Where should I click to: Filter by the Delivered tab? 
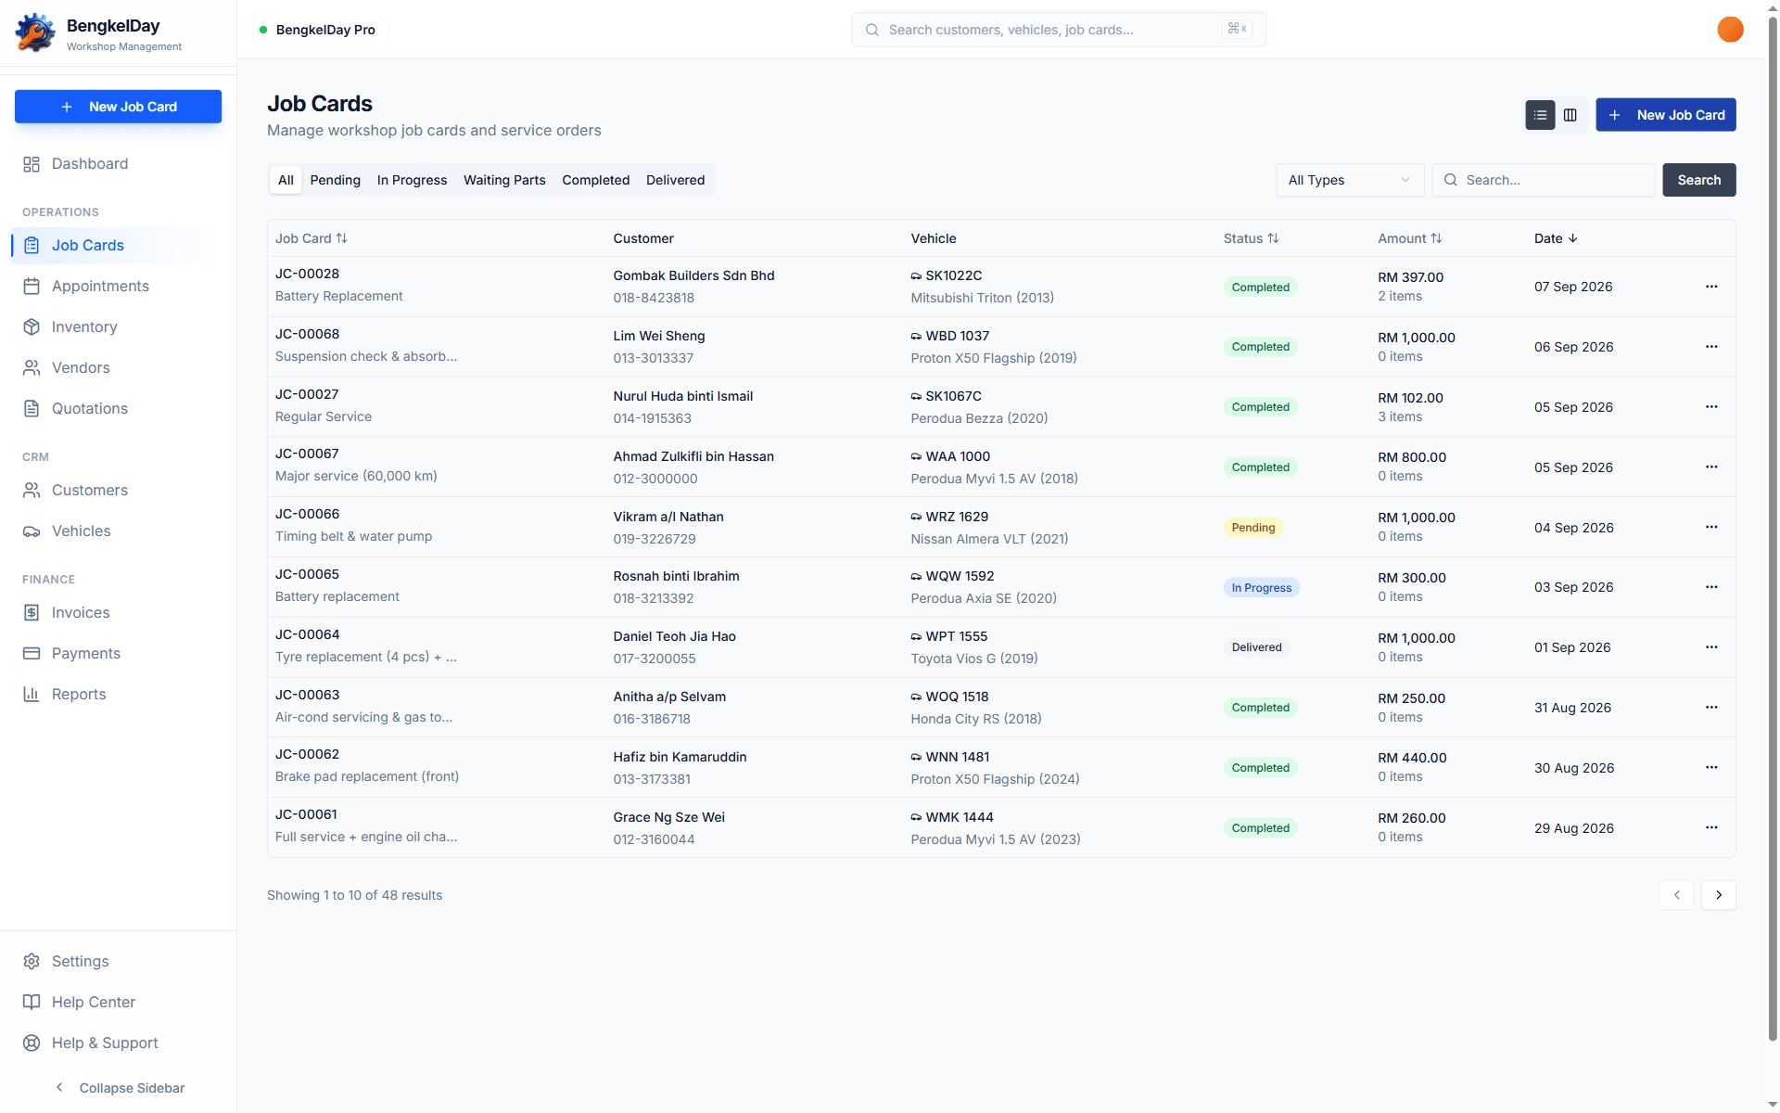pos(675,180)
